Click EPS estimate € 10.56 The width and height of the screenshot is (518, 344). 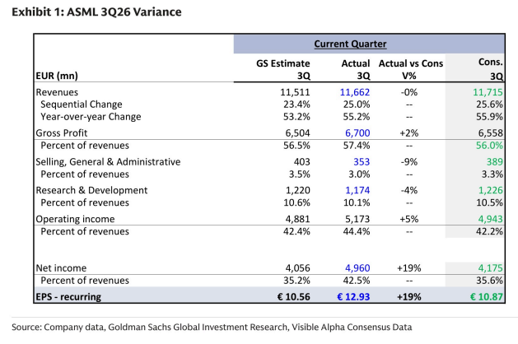coord(294,297)
